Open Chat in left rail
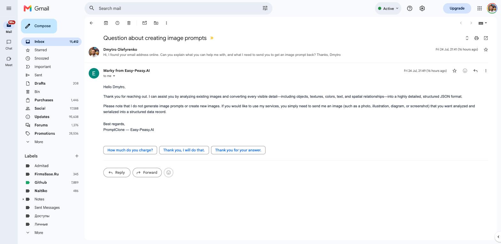 click(9, 44)
